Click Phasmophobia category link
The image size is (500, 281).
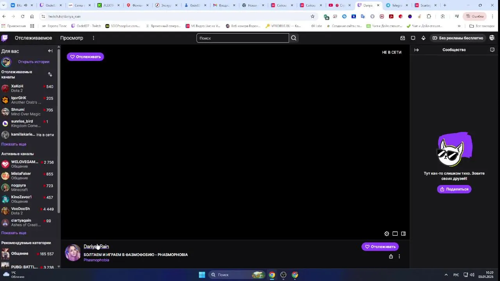click(96, 260)
